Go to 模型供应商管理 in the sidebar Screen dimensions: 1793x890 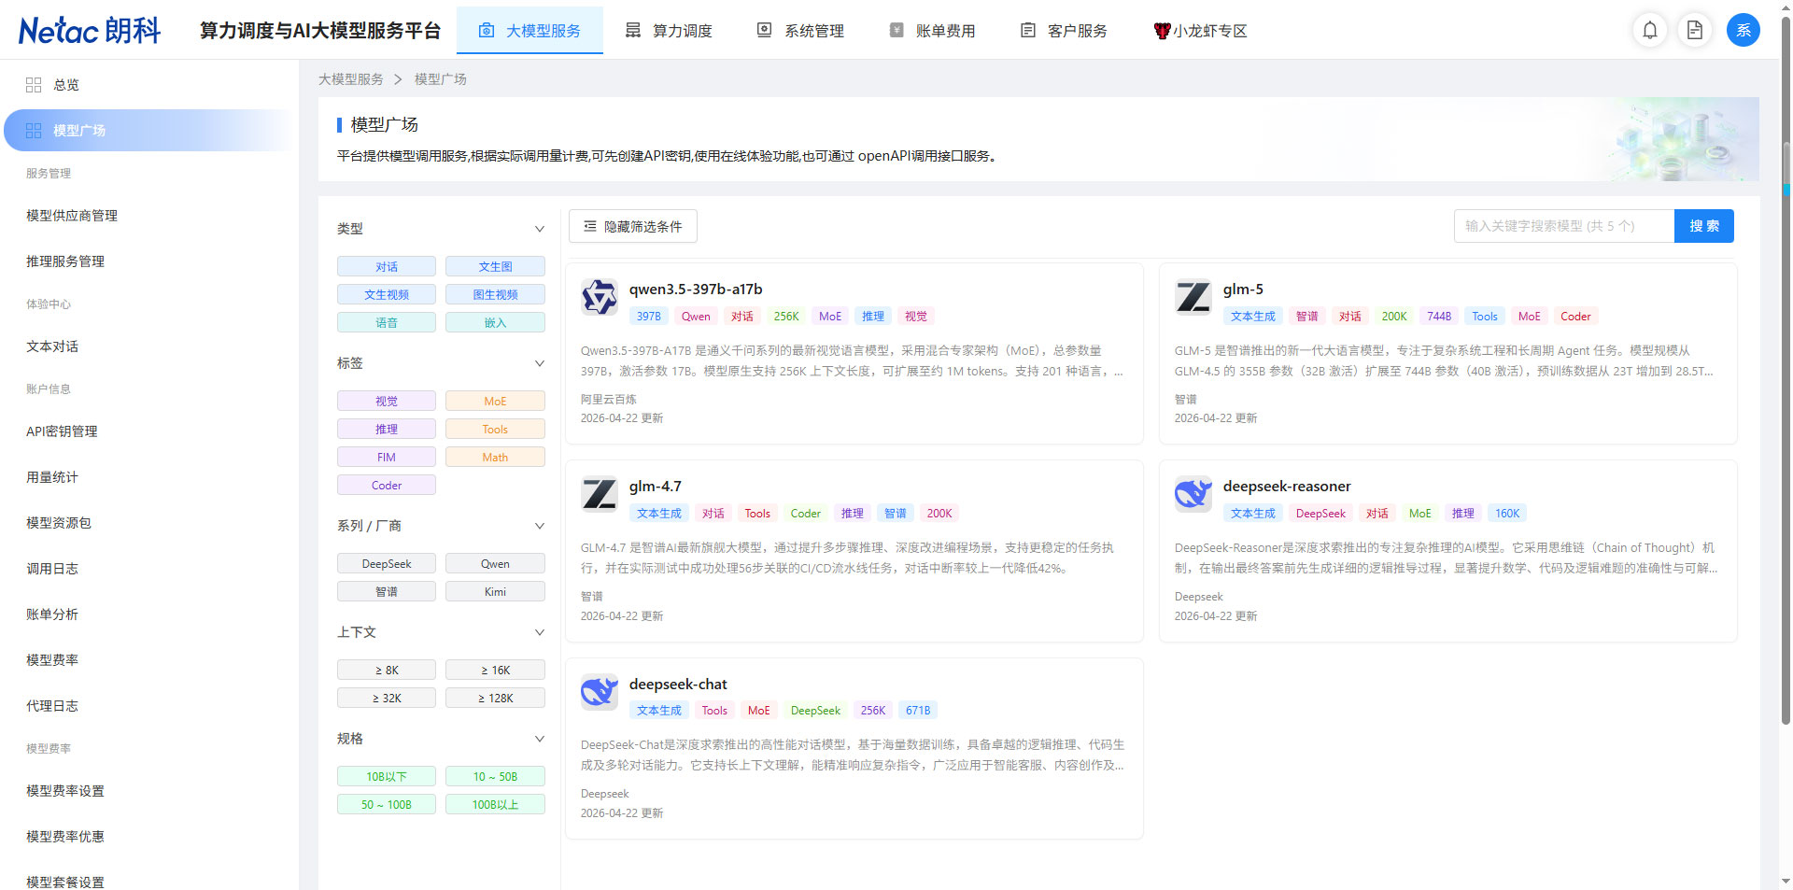tap(72, 216)
